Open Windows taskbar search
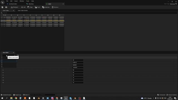This screenshot has height=100, width=178. (x=7, y=98)
